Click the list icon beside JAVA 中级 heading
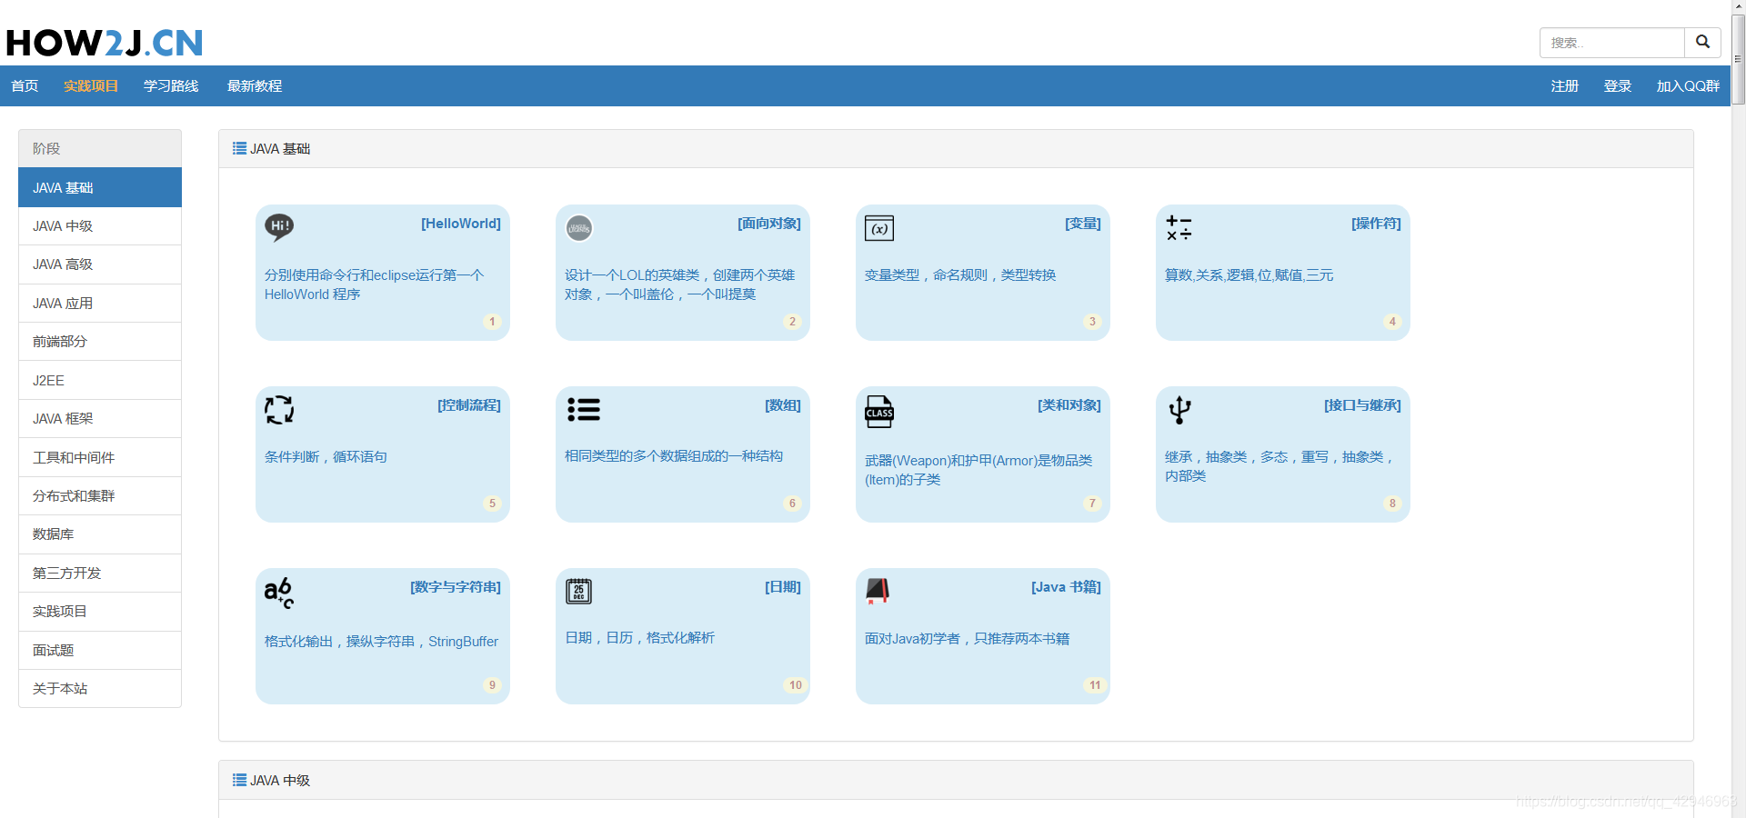The width and height of the screenshot is (1746, 818). (239, 780)
